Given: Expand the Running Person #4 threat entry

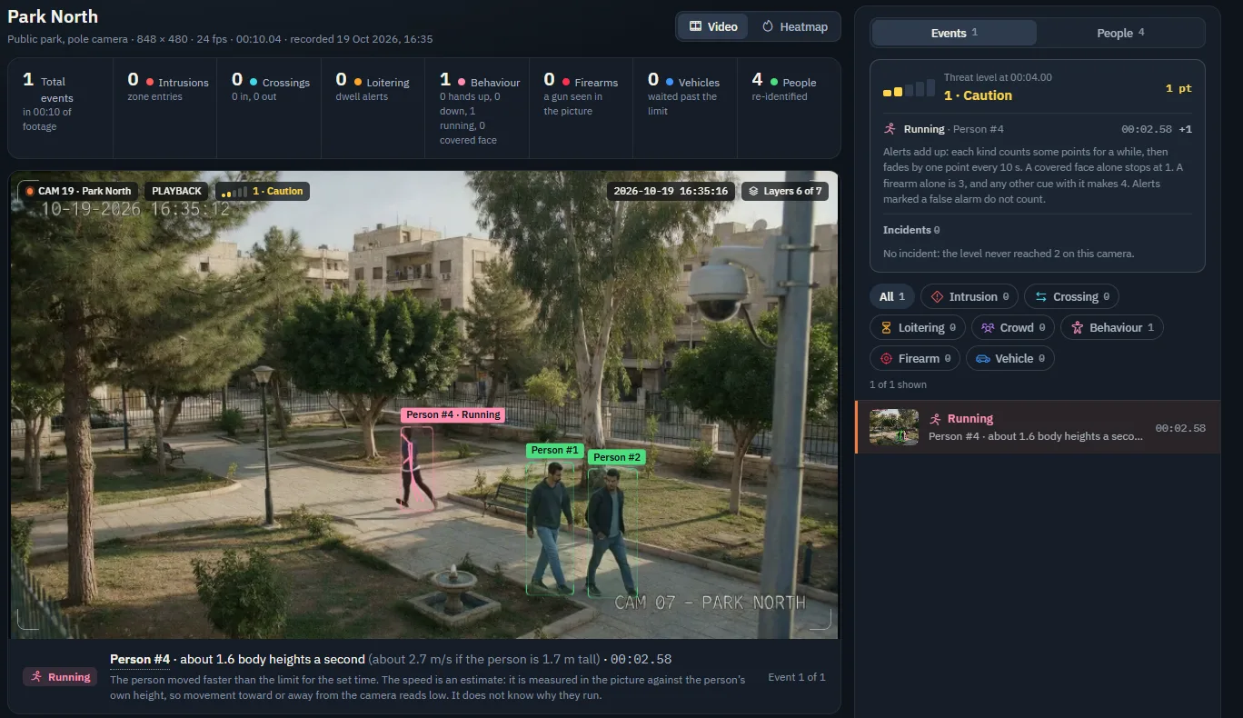Looking at the screenshot, I should pos(1037,129).
